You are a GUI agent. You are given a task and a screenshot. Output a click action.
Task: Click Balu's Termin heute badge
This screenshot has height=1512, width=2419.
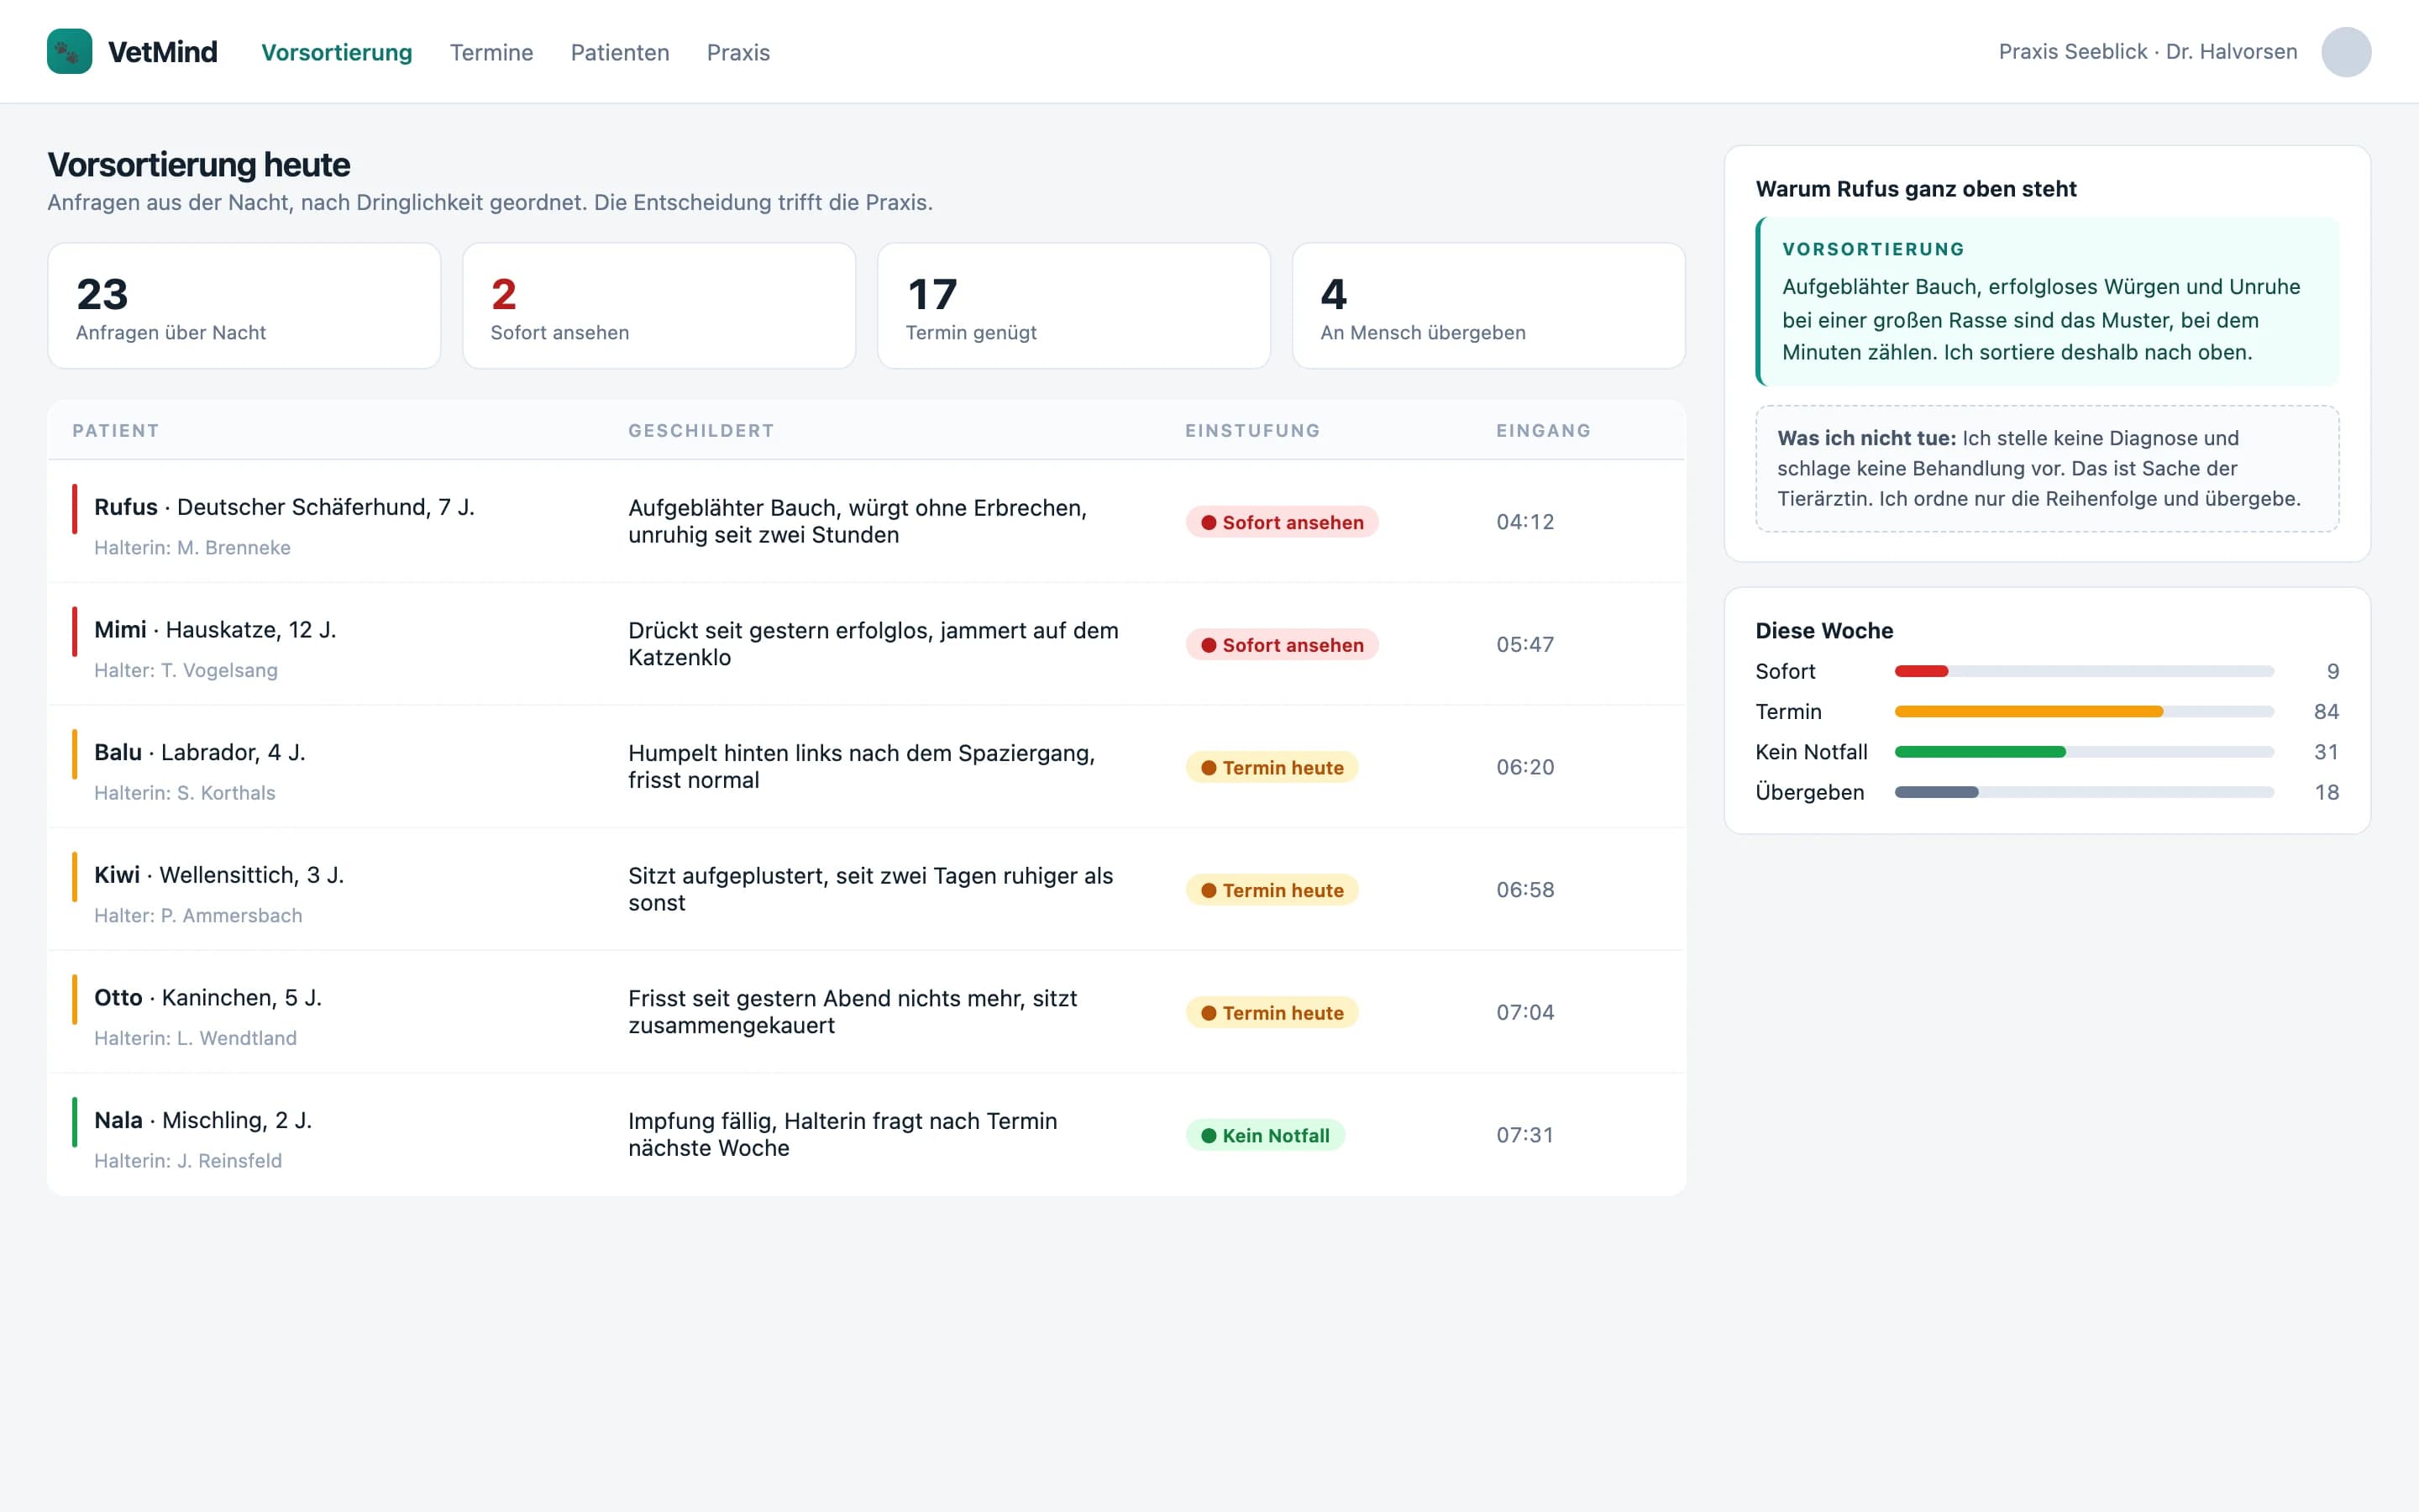(1272, 768)
